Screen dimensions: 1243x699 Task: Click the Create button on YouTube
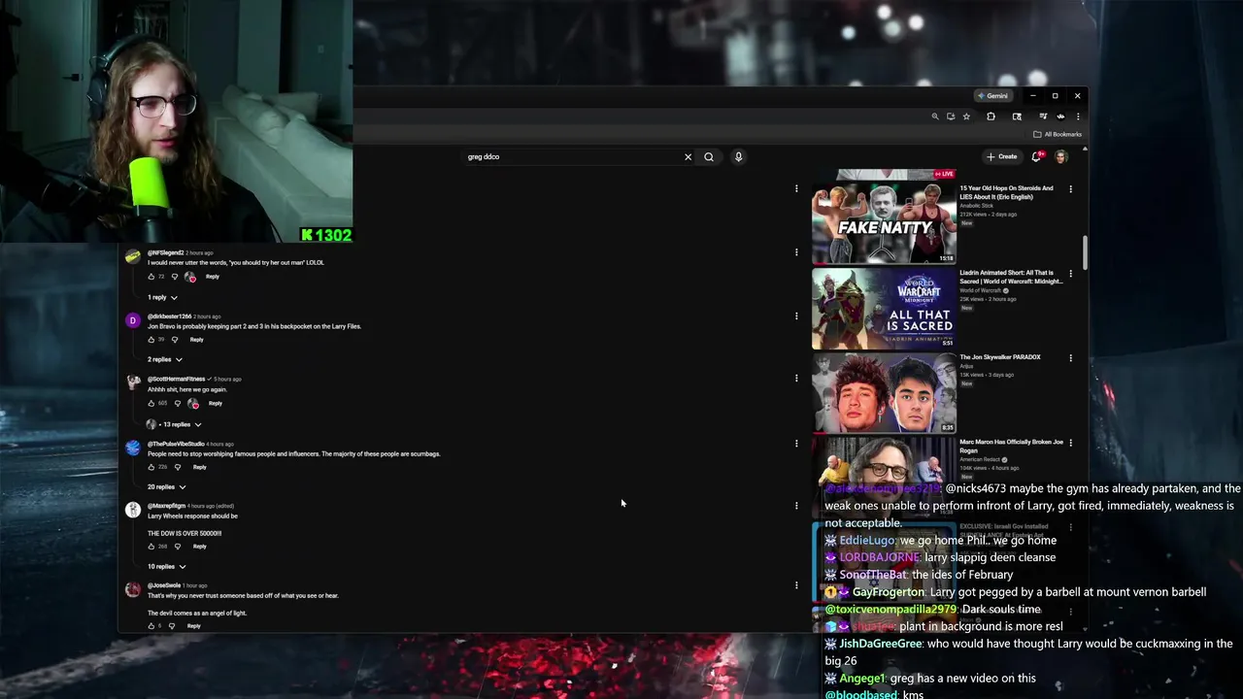(1002, 156)
